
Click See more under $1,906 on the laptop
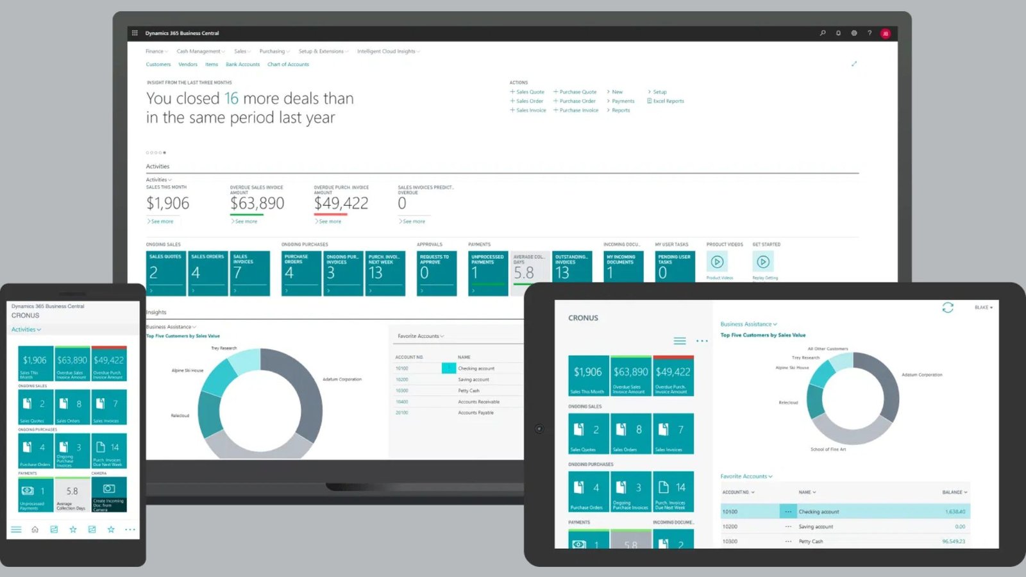click(160, 221)
